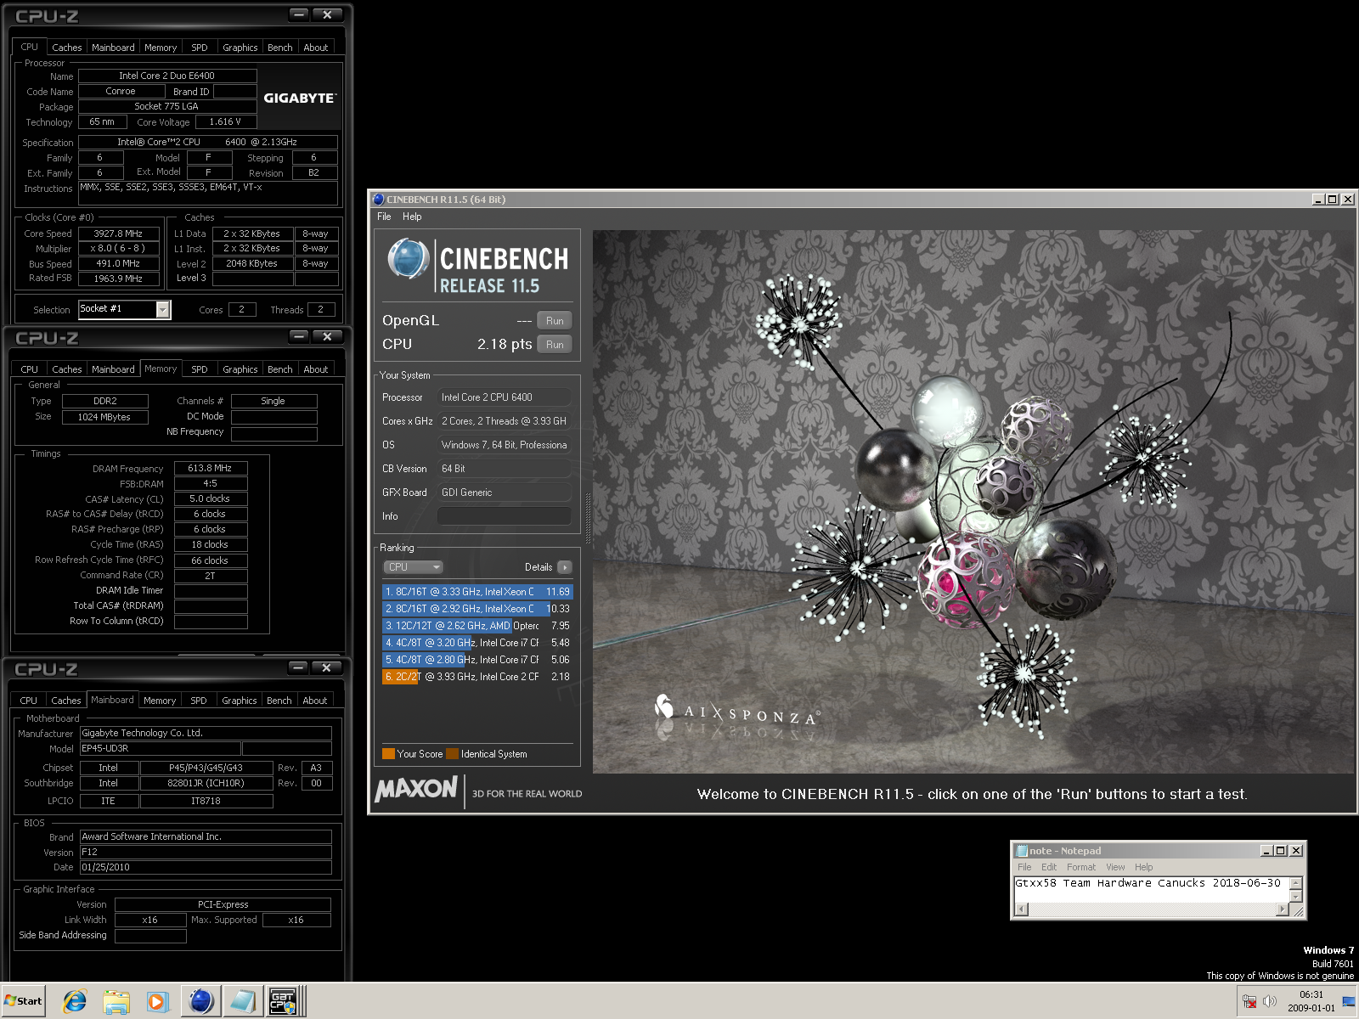Screen dimensions: 1359x1019
Task: Select ranking row 5 Core i7 5.06
Action: pos(477,660)
